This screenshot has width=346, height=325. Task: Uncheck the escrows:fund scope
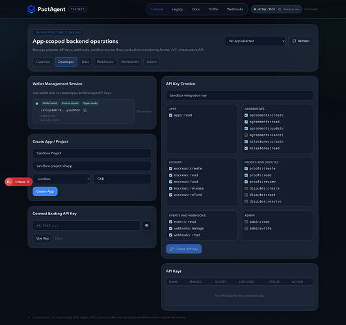coord(170,182)
